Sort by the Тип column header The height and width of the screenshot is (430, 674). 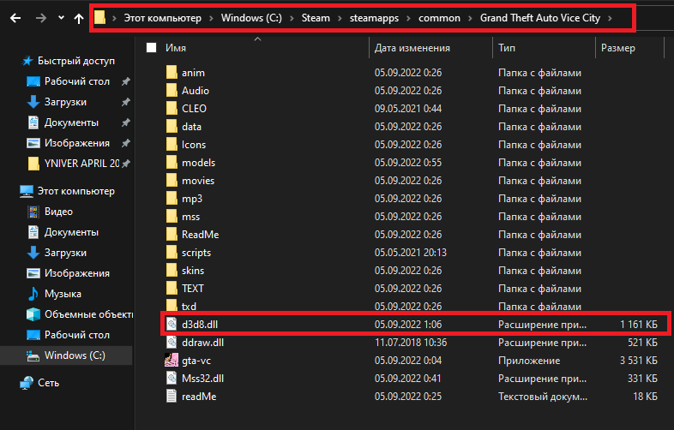tap(507, 48)
